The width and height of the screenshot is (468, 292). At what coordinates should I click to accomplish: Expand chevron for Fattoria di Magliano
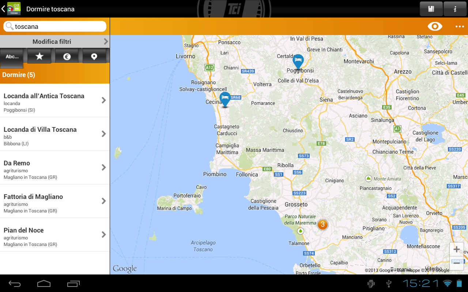pyautogui.click(x=104, y=201)
